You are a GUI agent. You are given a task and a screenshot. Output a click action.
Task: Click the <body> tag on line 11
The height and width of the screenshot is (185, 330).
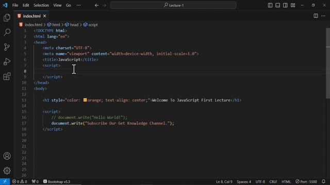click(40, 88)
